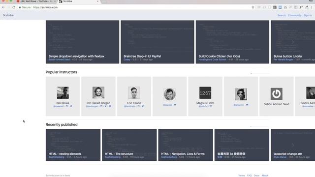Click the camera extension icon in toolbar

285,7
